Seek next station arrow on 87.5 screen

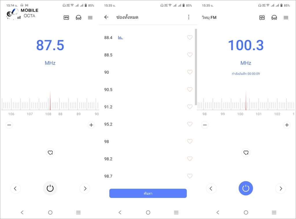(85, 188)
